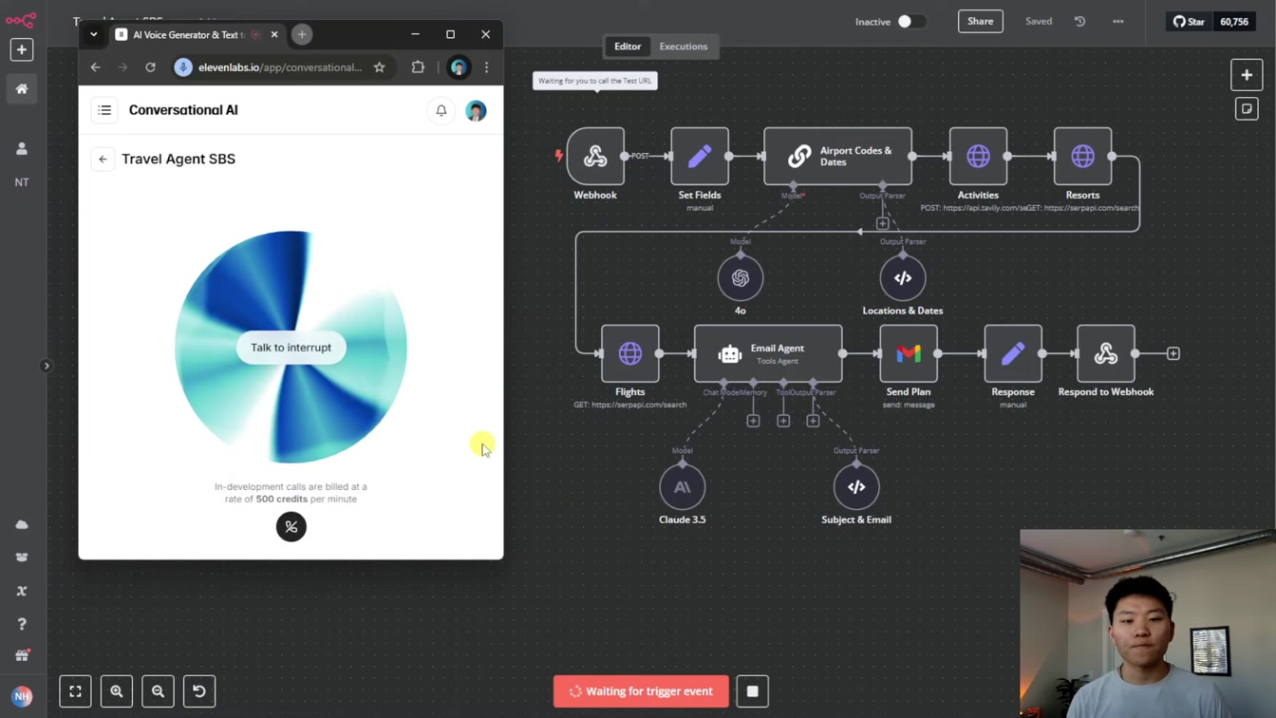Switch to the Editor tab

(628, 47)
